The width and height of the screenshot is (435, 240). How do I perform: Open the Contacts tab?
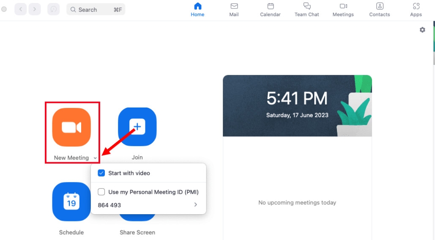(380, 10)
